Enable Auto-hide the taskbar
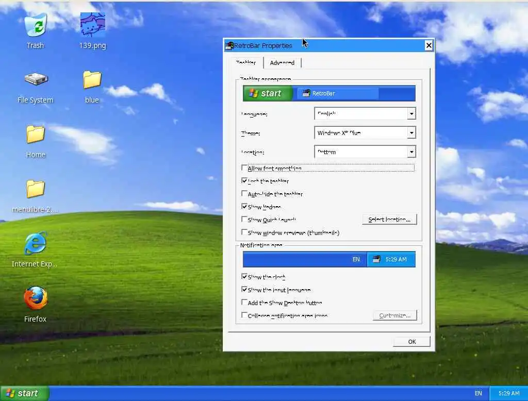 click(244, 194)
